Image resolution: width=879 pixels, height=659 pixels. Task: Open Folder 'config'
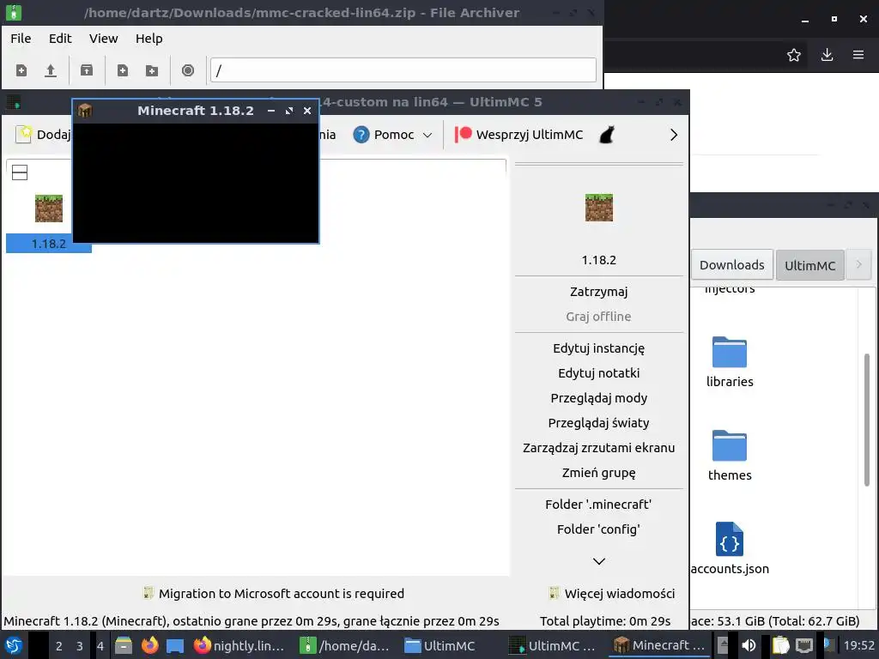point(598,529)
